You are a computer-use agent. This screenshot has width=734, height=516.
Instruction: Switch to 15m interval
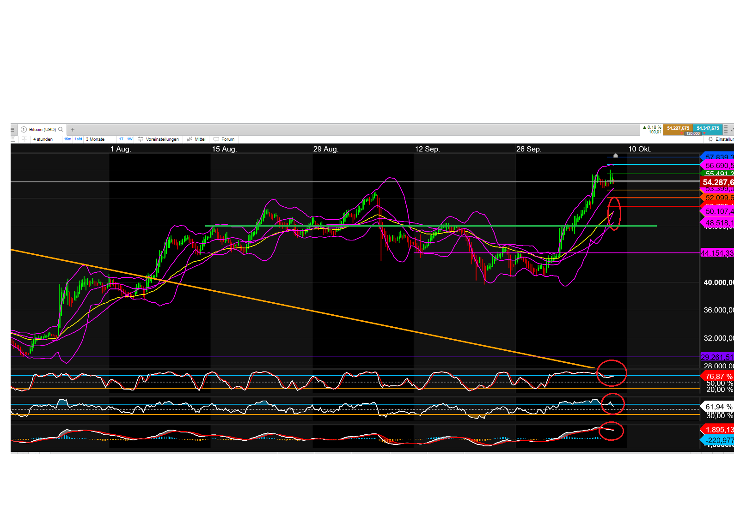67,139
